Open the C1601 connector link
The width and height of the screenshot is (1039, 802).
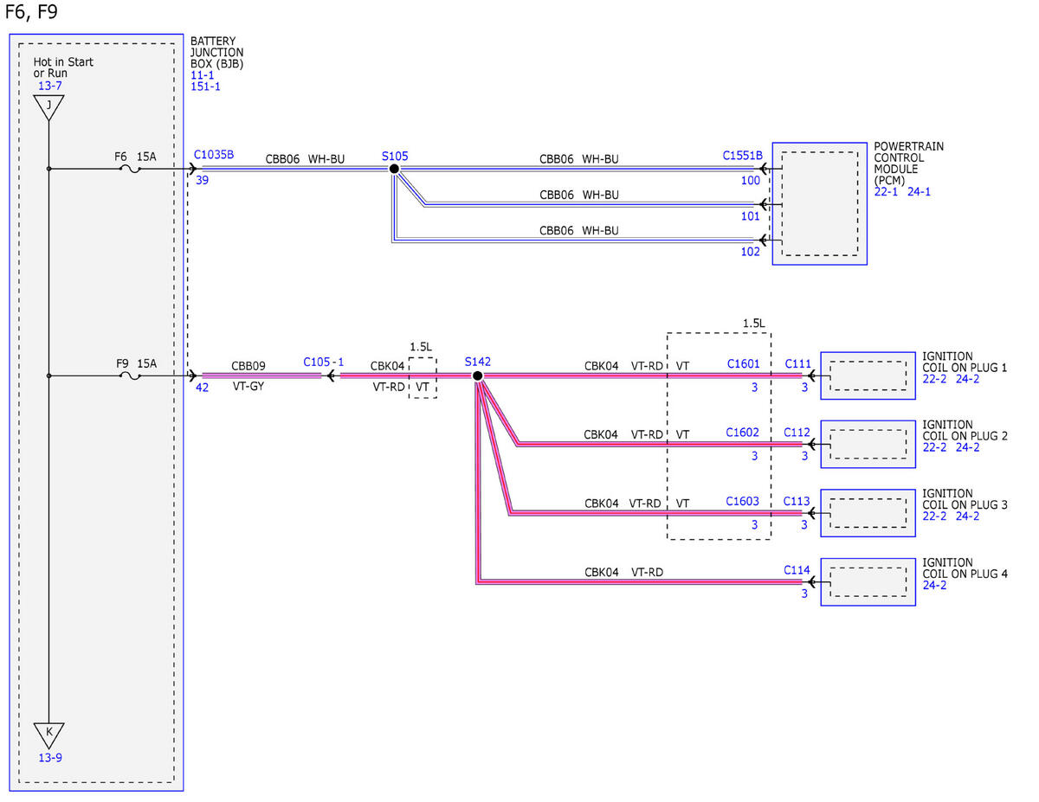point(743,364)
